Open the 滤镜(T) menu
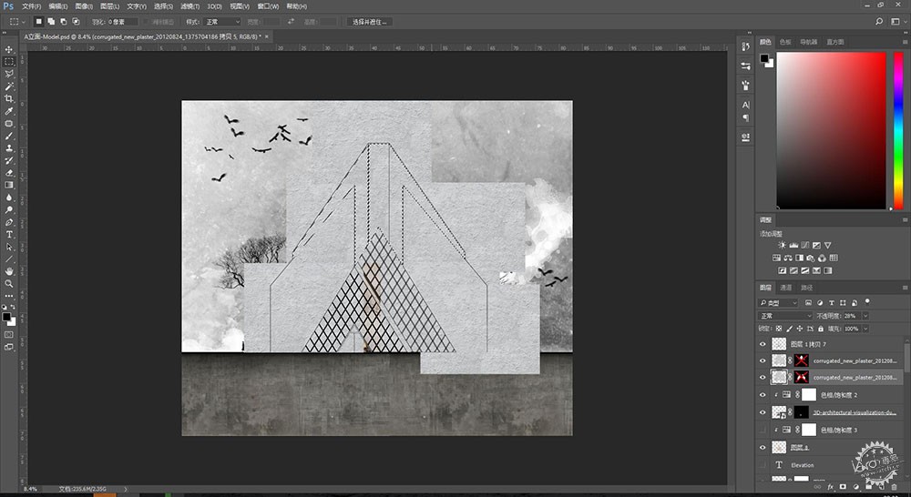Image resolution: width=911 pixels, height=497 pixels. pos(189,6)
